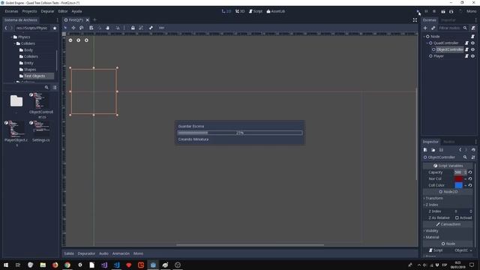Open the Animación bottom panel

click(121, 253)
